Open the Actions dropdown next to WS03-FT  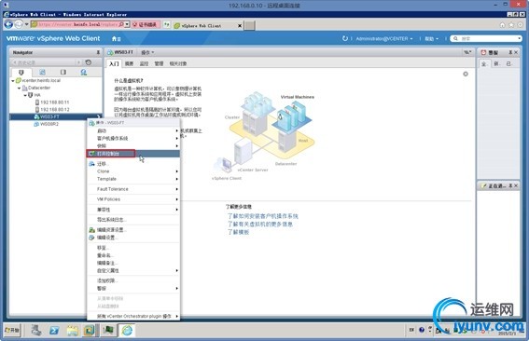click(x=147, y=52)
